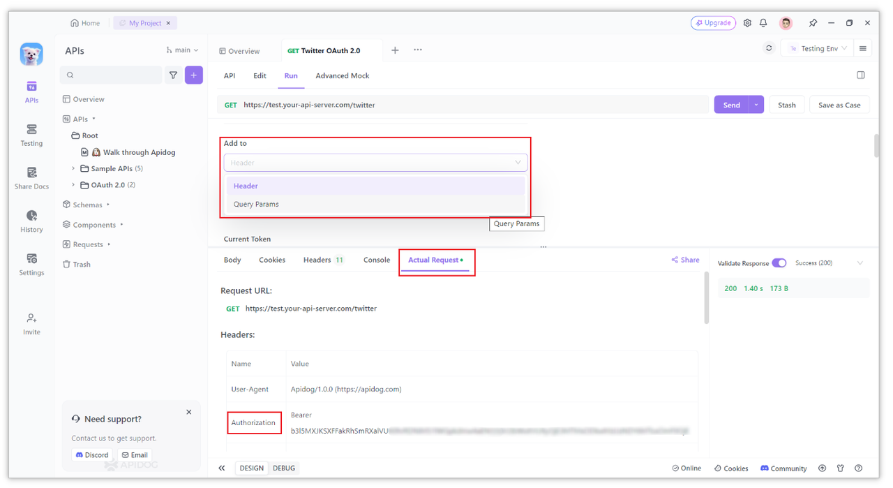Open the Add to dropdown field
This screenshot has height=488, width=893.
[x=375, y=163]
